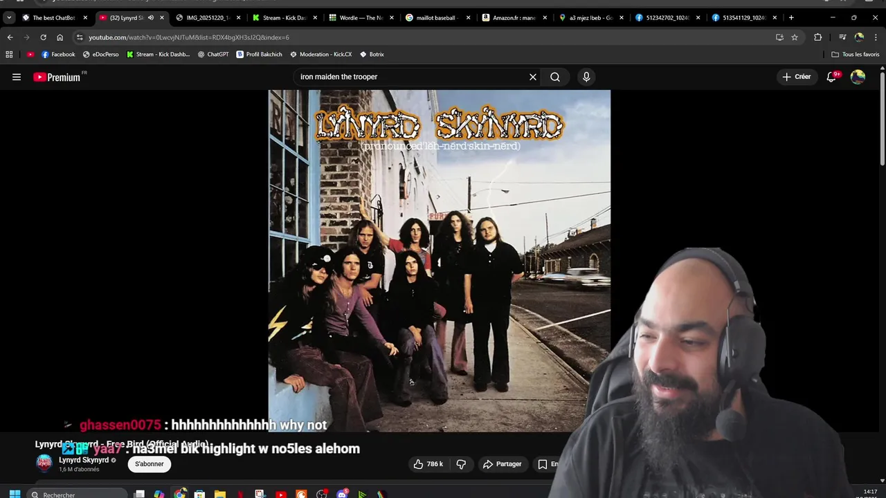Viewport: 886px width, 498px height.
Task: Open the YouTube hamburger guide menu
Action: tap(17, 77)
